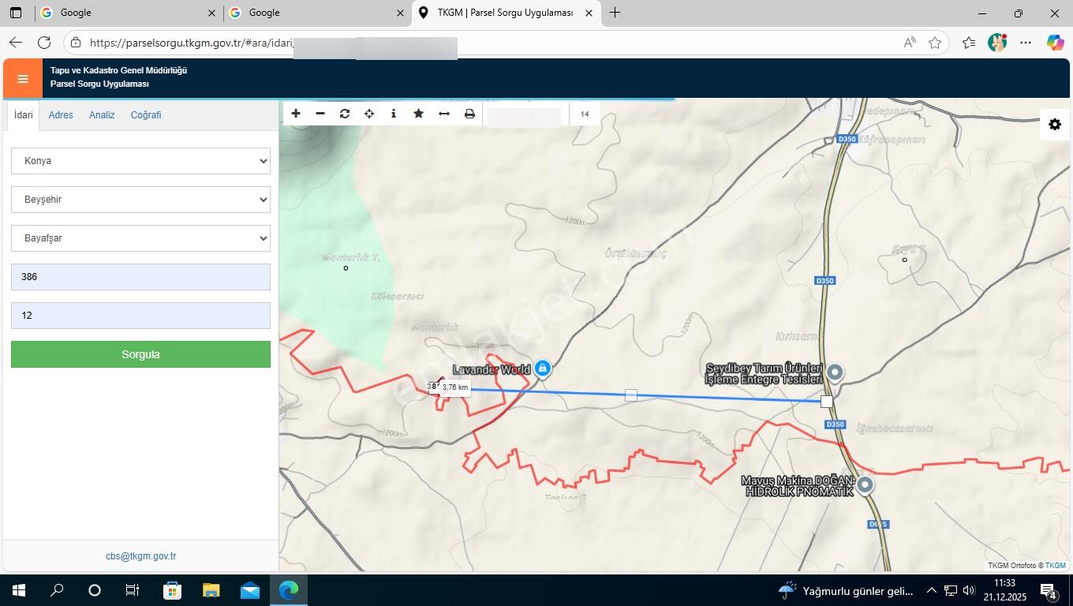Zoom out with the map minus icon
This screenshot has width=1073, height=606.
click(320, 114)
